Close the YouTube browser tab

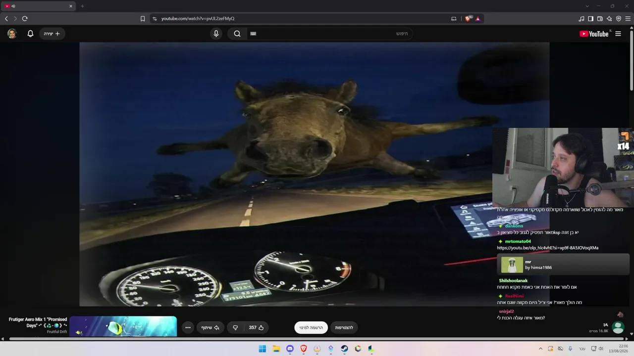pos(71,6)
